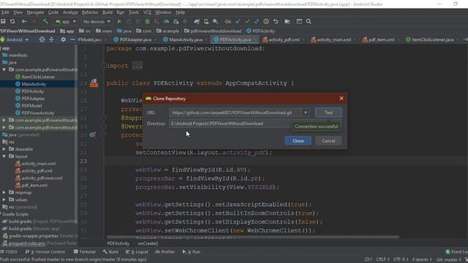Screen dimensions: 468x263
Task: Open the URL history dropdown arrow
Action: [x=306, y=113]
